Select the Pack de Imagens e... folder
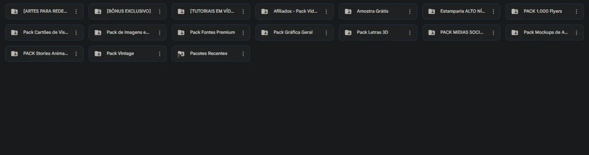Image resolution: width=589 pixels, height=155 pixels. (x=128, y=33)
